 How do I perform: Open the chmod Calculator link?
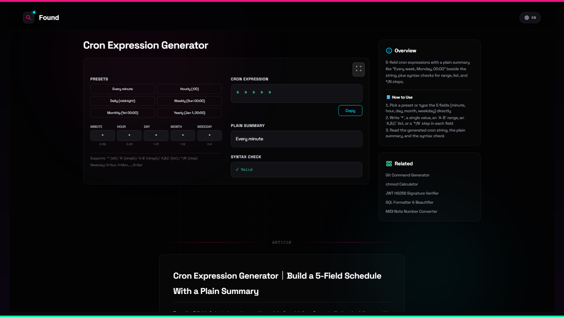402,184
